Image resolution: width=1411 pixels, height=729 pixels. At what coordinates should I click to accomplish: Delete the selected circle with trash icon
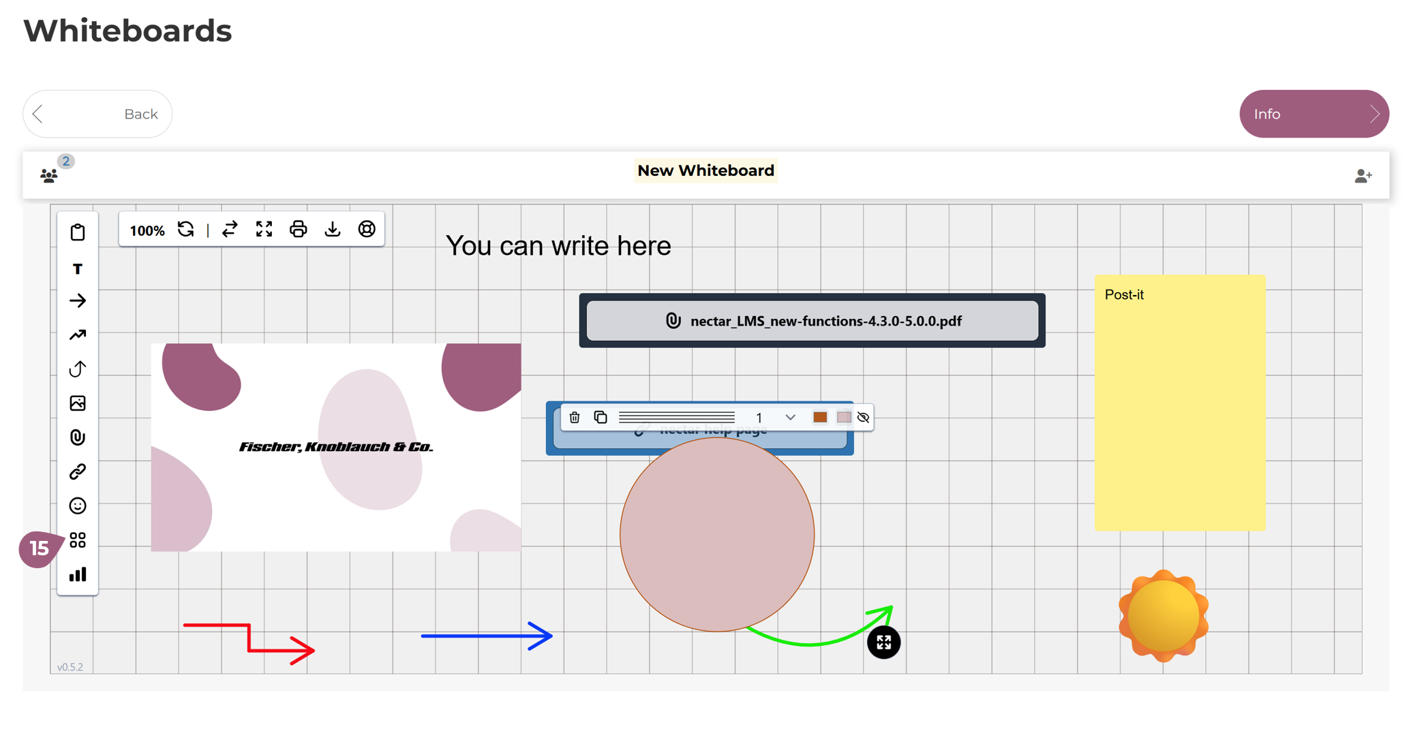575,418
